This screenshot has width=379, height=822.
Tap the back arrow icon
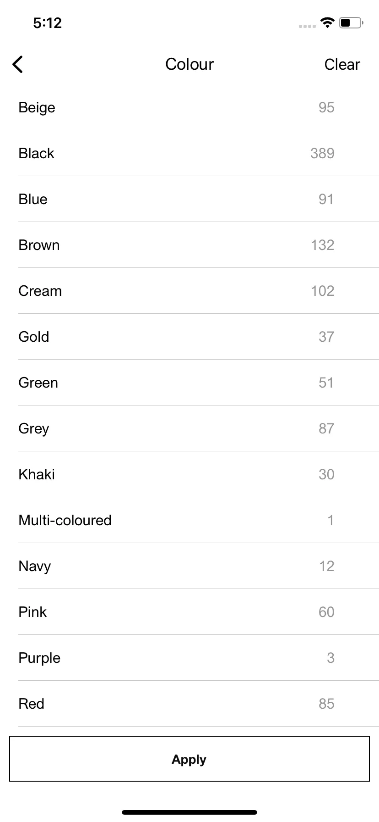coord(17,64)
